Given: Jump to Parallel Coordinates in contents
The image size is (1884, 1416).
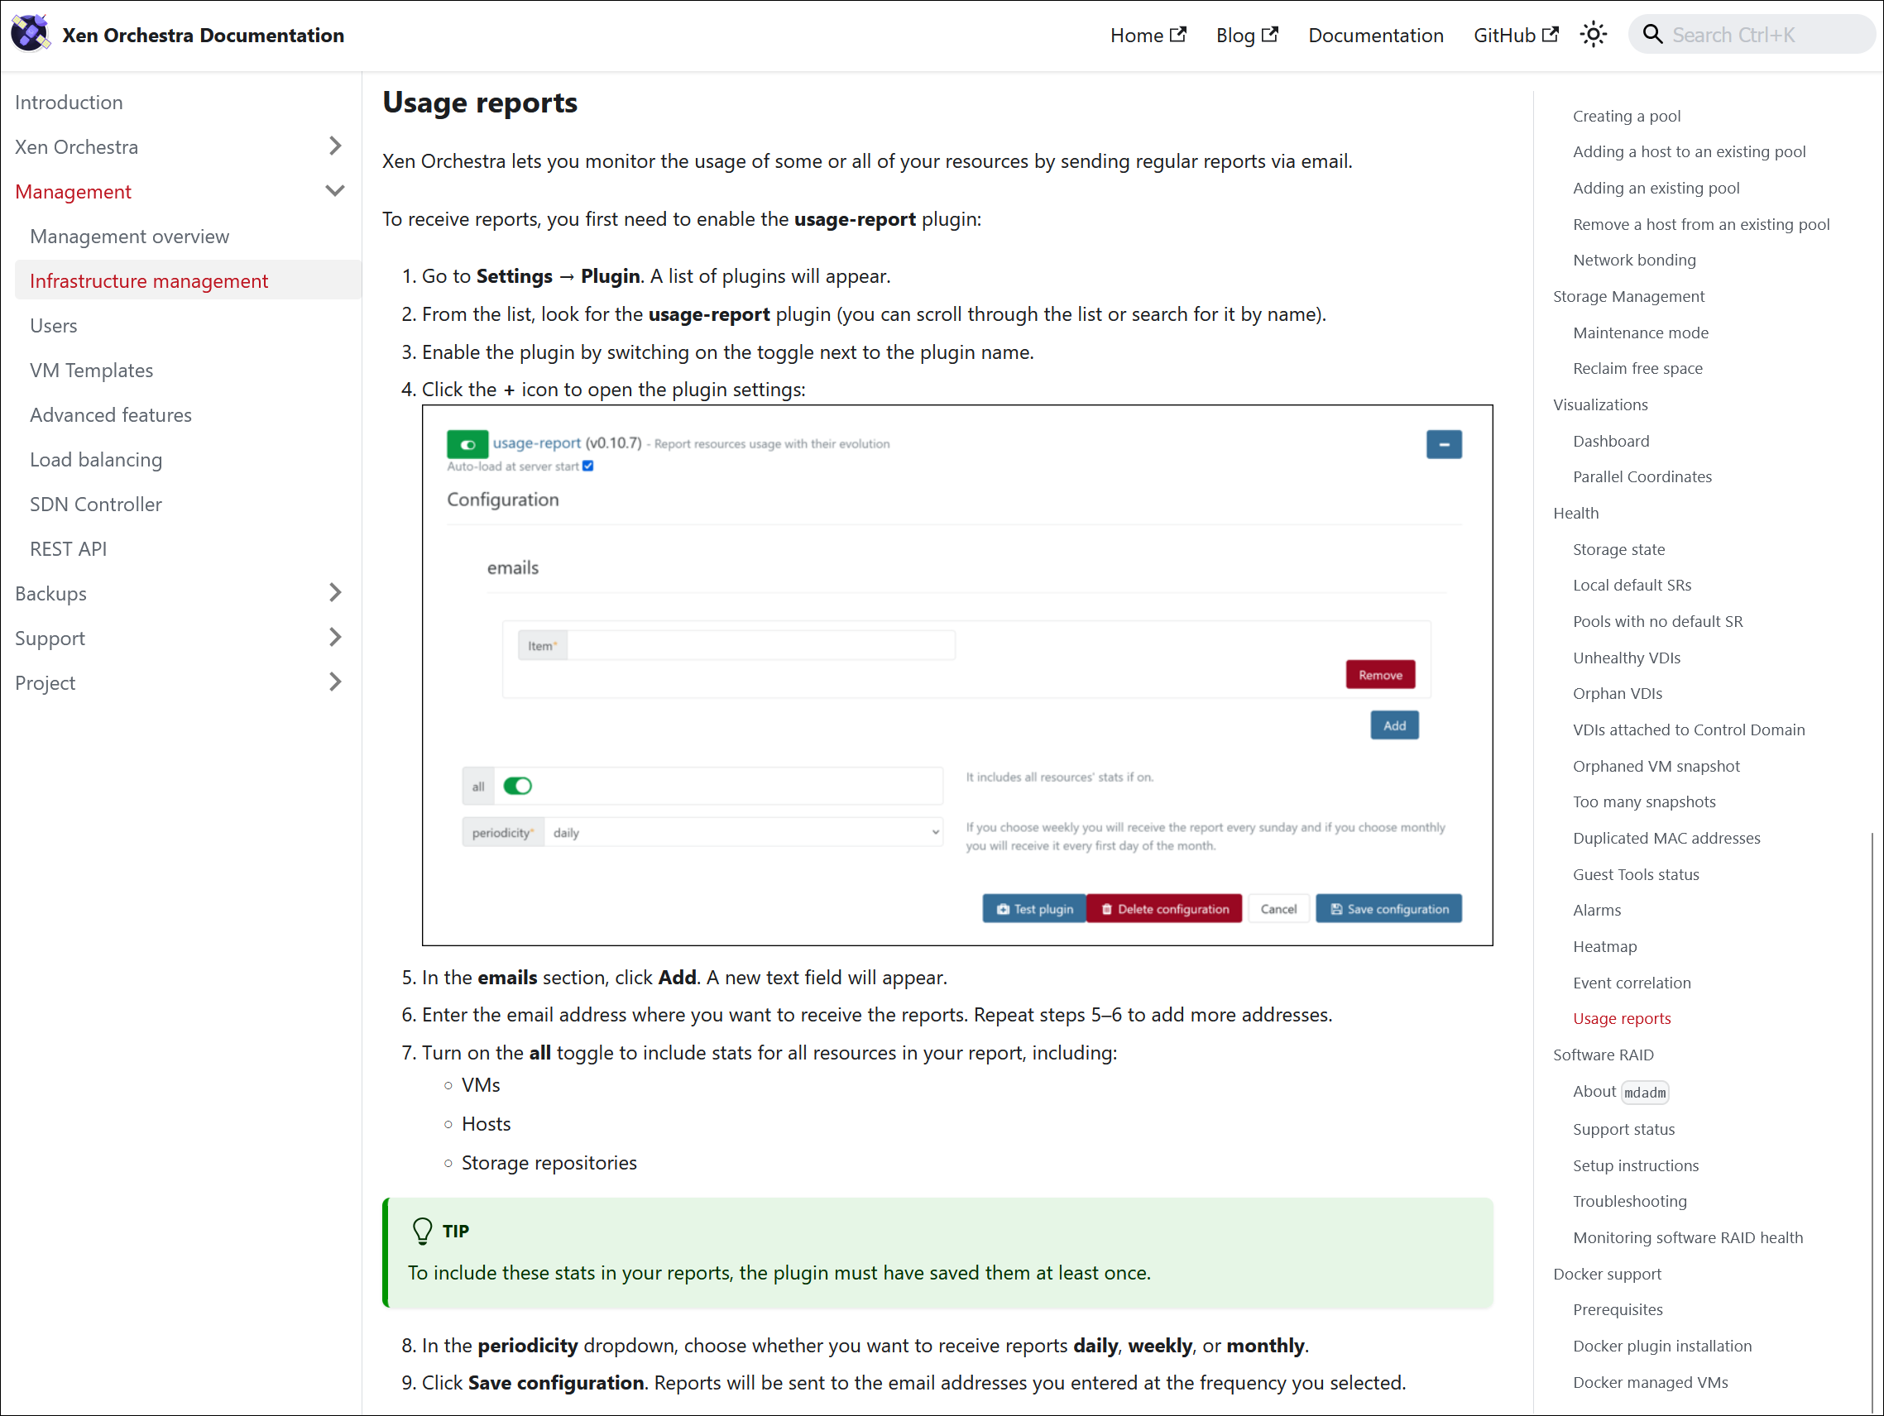Looking at the screenshot, I should click(1642, 477).
